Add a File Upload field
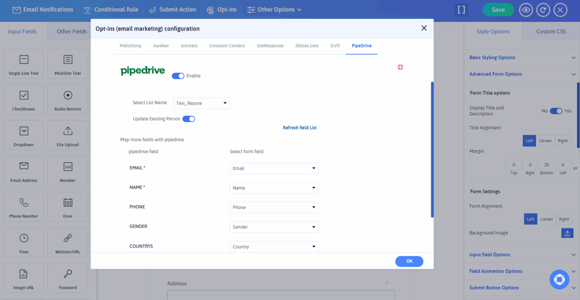The image size is (580, 300). point(68,135)
